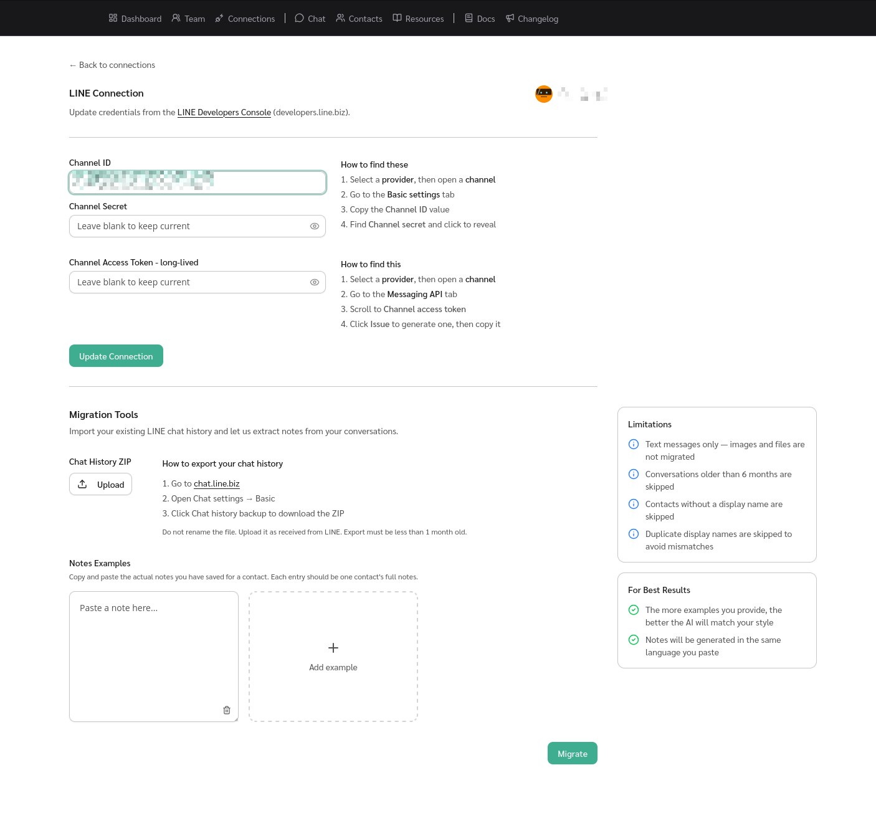
Task: View the Changelog
Action: [532, 19]
